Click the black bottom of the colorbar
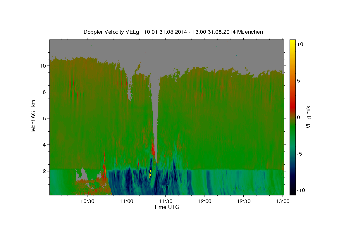This screenshot has width=351, height=234. (x=292, y=192)
